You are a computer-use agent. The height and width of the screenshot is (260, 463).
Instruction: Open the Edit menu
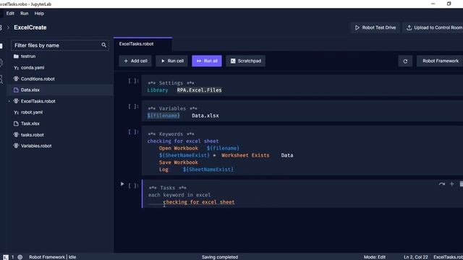pos(10,13)
